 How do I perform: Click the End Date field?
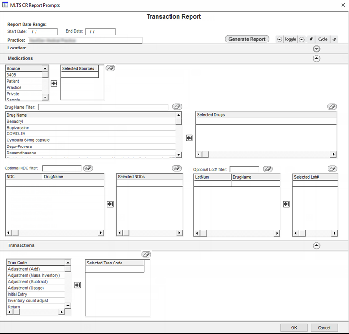tap(100, 32)
